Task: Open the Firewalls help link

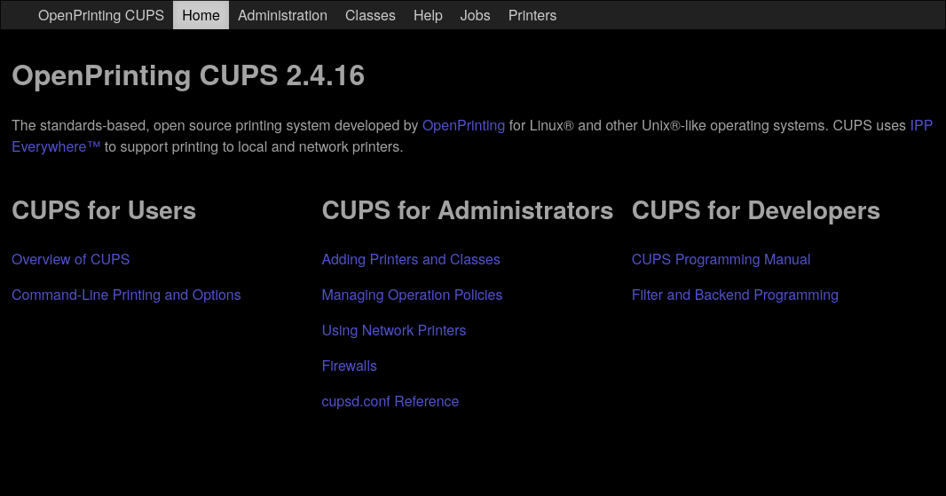Action: (350, 366)
